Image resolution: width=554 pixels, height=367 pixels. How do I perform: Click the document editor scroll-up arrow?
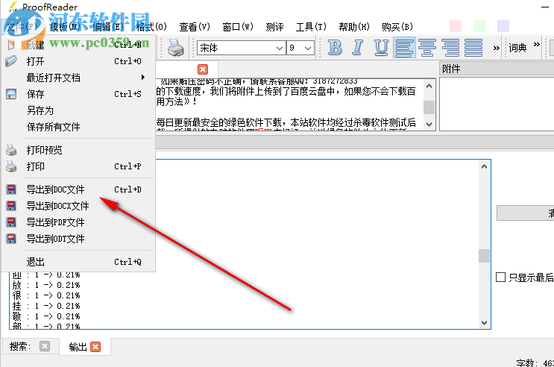(429, 86)
